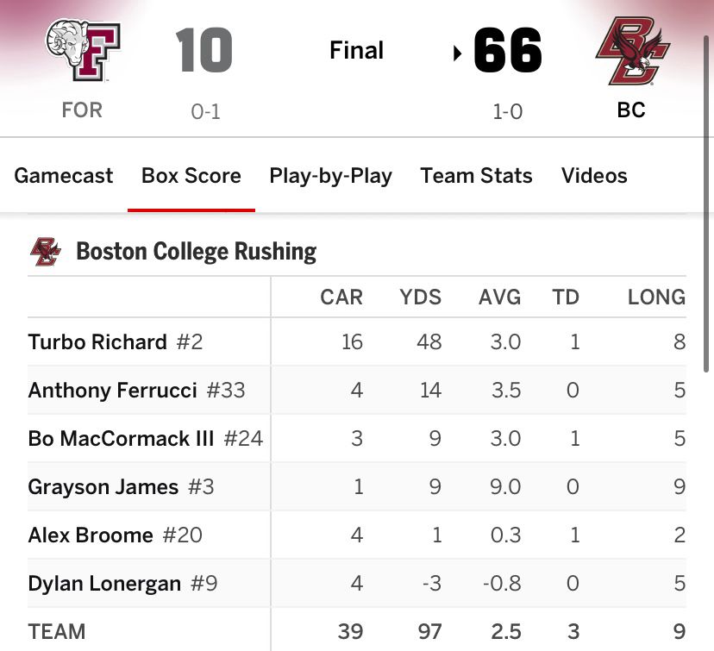
Task: View Grayson James's player profile
Action: coord(103,487)
